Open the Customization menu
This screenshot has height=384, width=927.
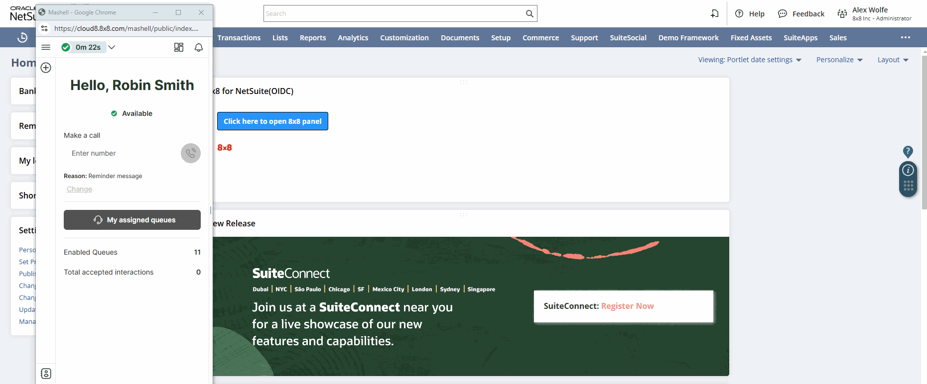click(x=404, y=38)
